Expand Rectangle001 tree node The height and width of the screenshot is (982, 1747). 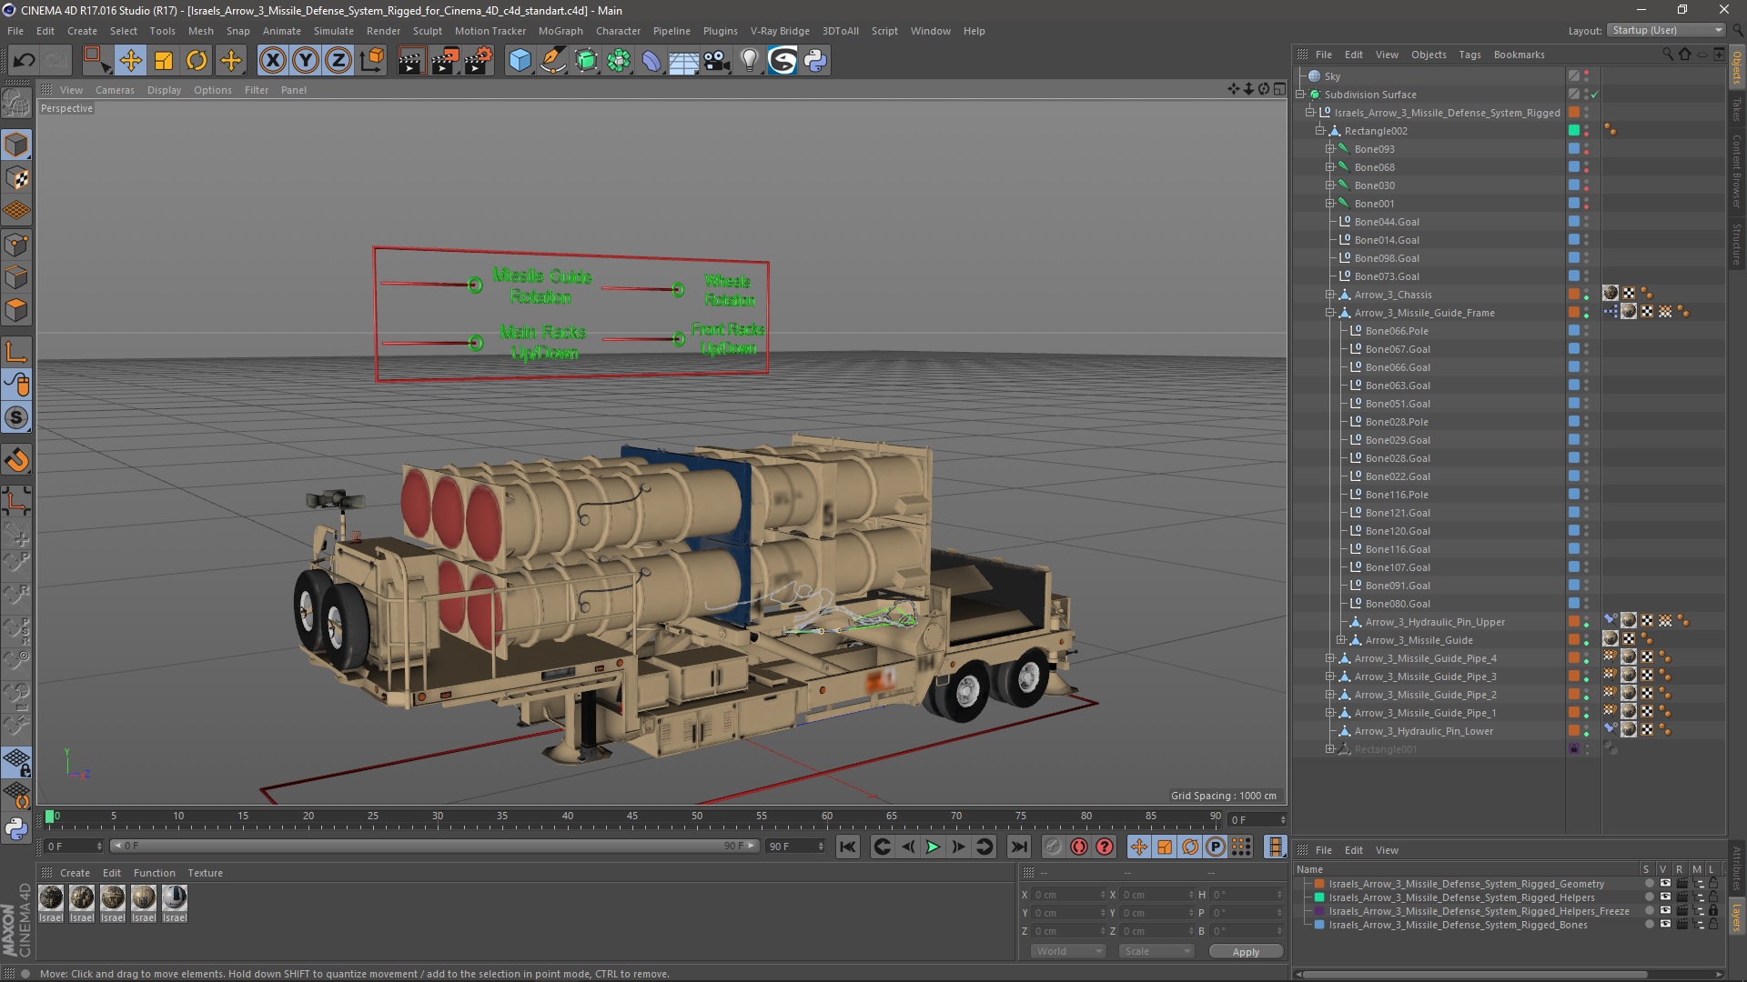1329,749
